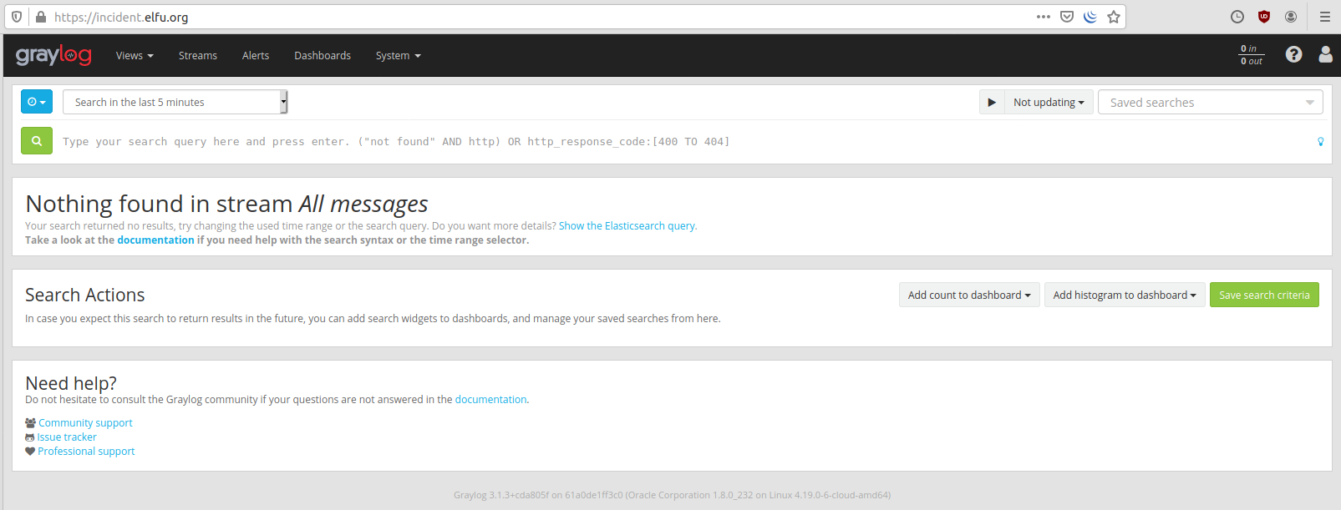Open browser history clock icon

pyautogui.click(x=1237, y=17)
